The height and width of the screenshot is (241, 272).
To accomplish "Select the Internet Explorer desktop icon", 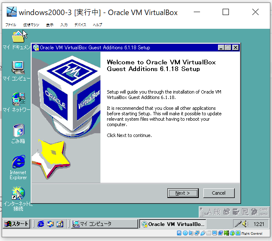I will [18, 167].
